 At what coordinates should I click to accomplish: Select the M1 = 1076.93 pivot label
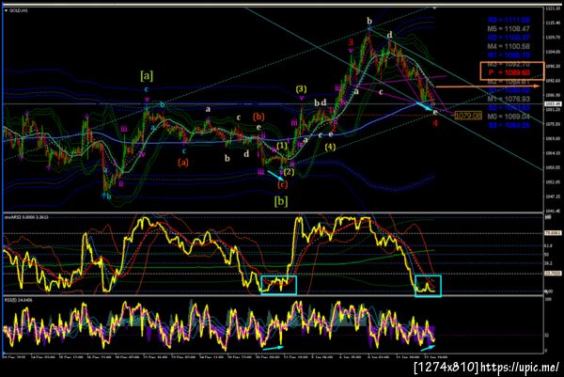(509, 99)
